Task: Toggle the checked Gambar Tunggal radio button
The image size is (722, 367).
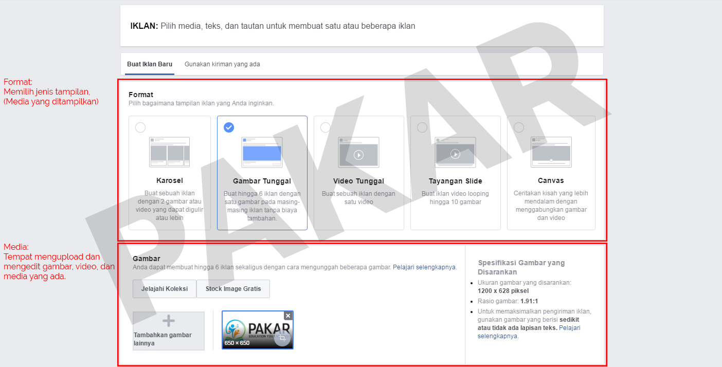Action: click(x=229, y=127)
